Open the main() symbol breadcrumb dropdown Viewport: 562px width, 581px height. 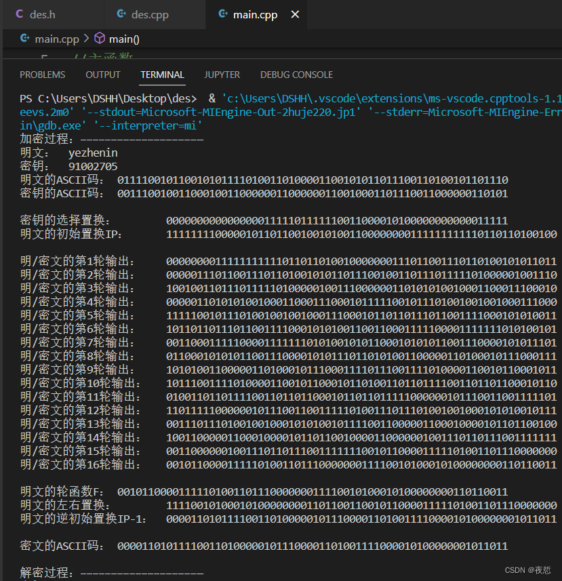tap(124, 39)
